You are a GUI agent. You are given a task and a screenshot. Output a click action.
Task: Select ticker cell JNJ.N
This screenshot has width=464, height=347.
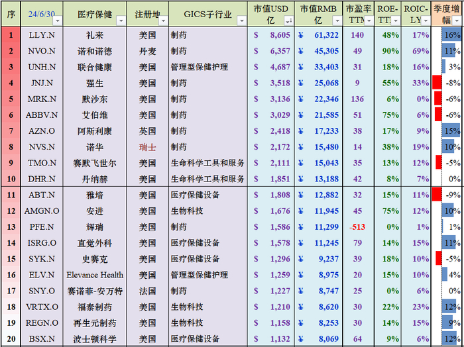pyautogui.click(x=42, y=83)
